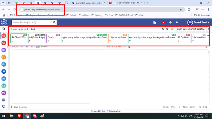This screenshot has height=119, width=212.
Task: Open Chrome three-dot menu
Action: (209, 9)
